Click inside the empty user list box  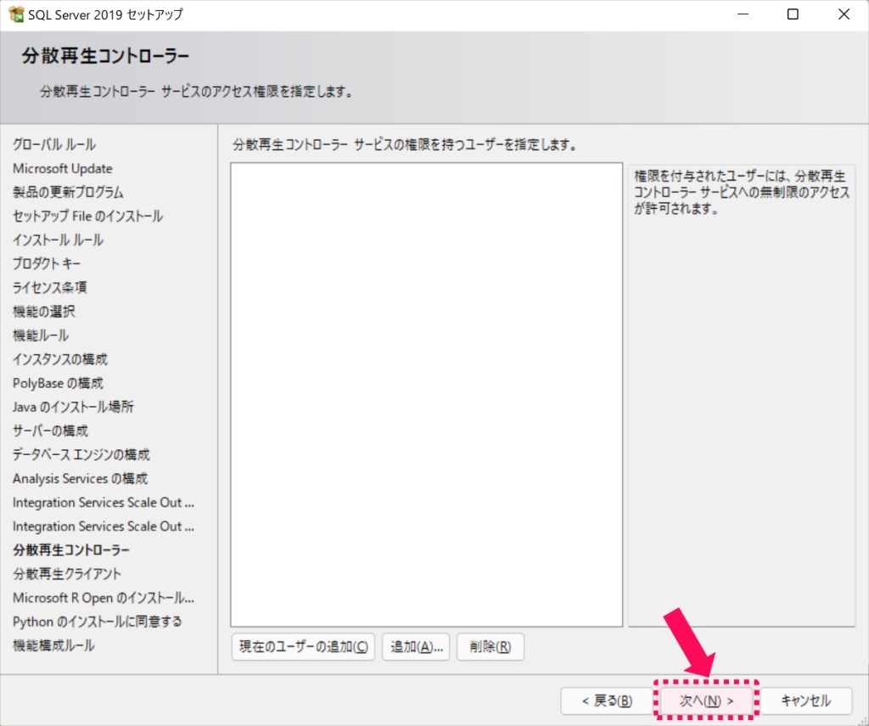click(427, 394)
